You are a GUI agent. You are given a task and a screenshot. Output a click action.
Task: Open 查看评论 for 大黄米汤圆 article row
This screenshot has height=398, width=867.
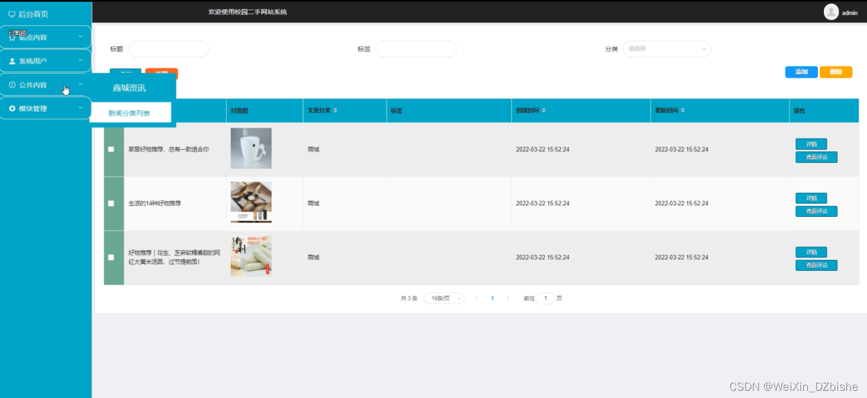point(816,265)
